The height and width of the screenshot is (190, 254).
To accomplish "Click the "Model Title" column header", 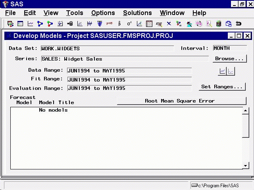I will [x=56, y=103].
